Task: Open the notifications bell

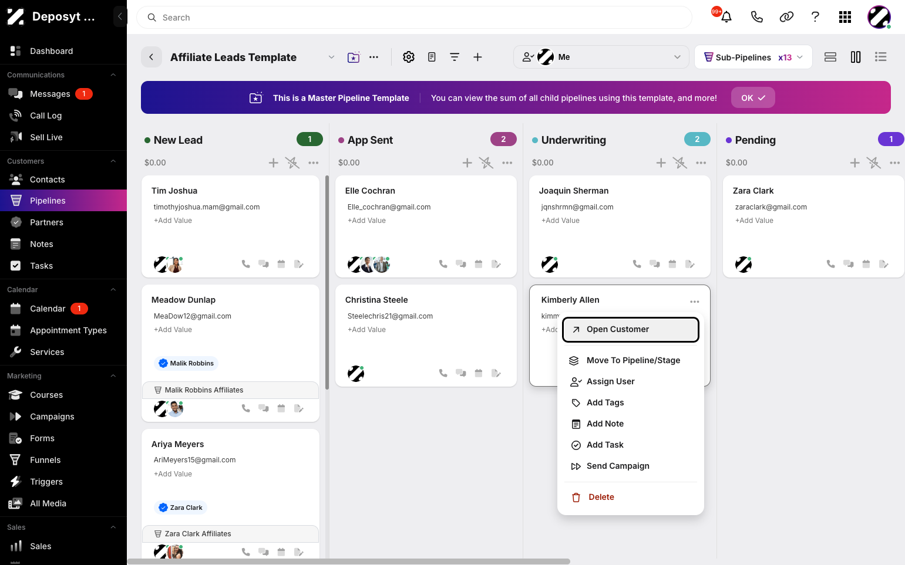Action: point(726,17)
